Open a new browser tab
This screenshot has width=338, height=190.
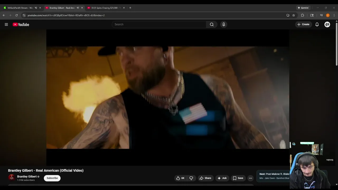[130, 8]
